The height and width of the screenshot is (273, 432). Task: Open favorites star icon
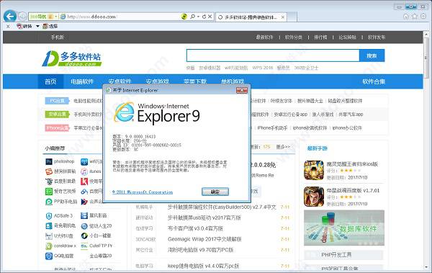click(x=415, y=17)
